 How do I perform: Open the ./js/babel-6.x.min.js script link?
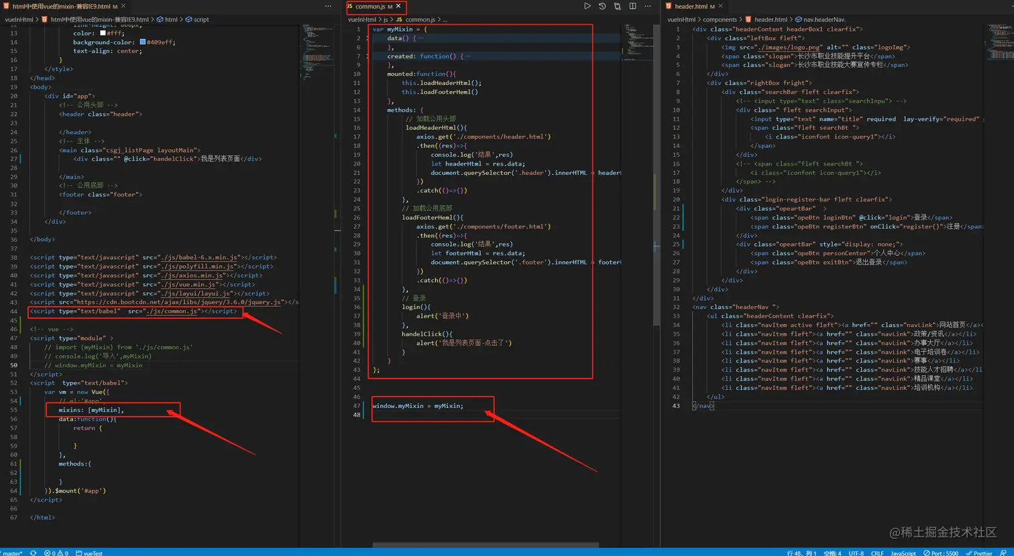click(x=201, y=257)
